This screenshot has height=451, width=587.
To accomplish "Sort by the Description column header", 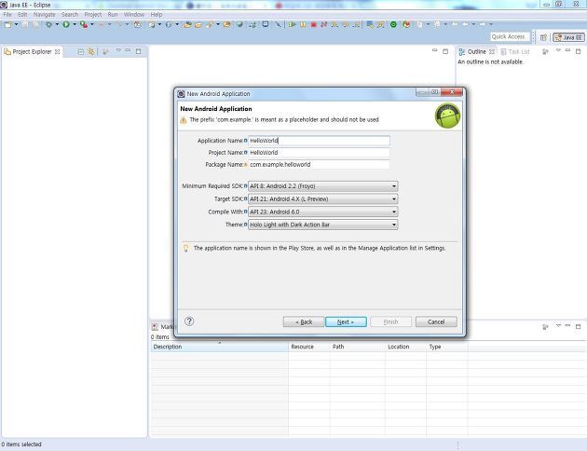I will (x=219, y=347).
